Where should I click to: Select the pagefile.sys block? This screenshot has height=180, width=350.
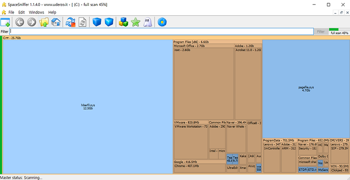[306, 89]
